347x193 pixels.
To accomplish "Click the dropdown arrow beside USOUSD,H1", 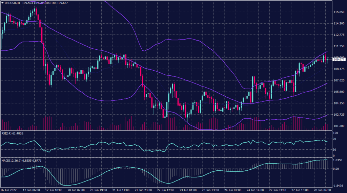I will (2, 3).
